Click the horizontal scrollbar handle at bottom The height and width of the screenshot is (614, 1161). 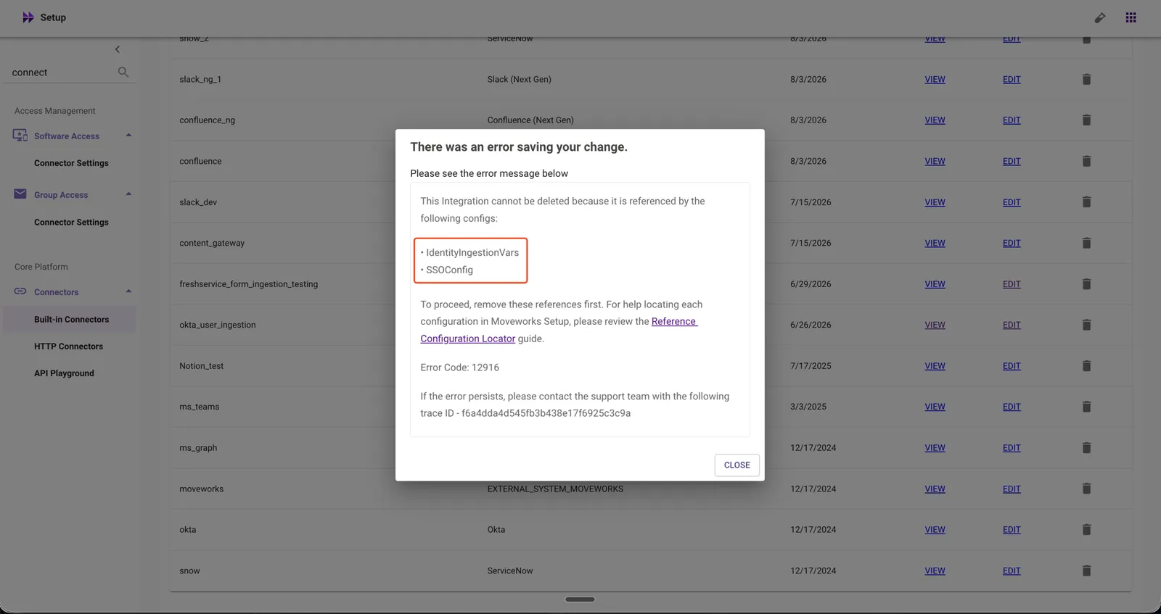pos(580,600)
